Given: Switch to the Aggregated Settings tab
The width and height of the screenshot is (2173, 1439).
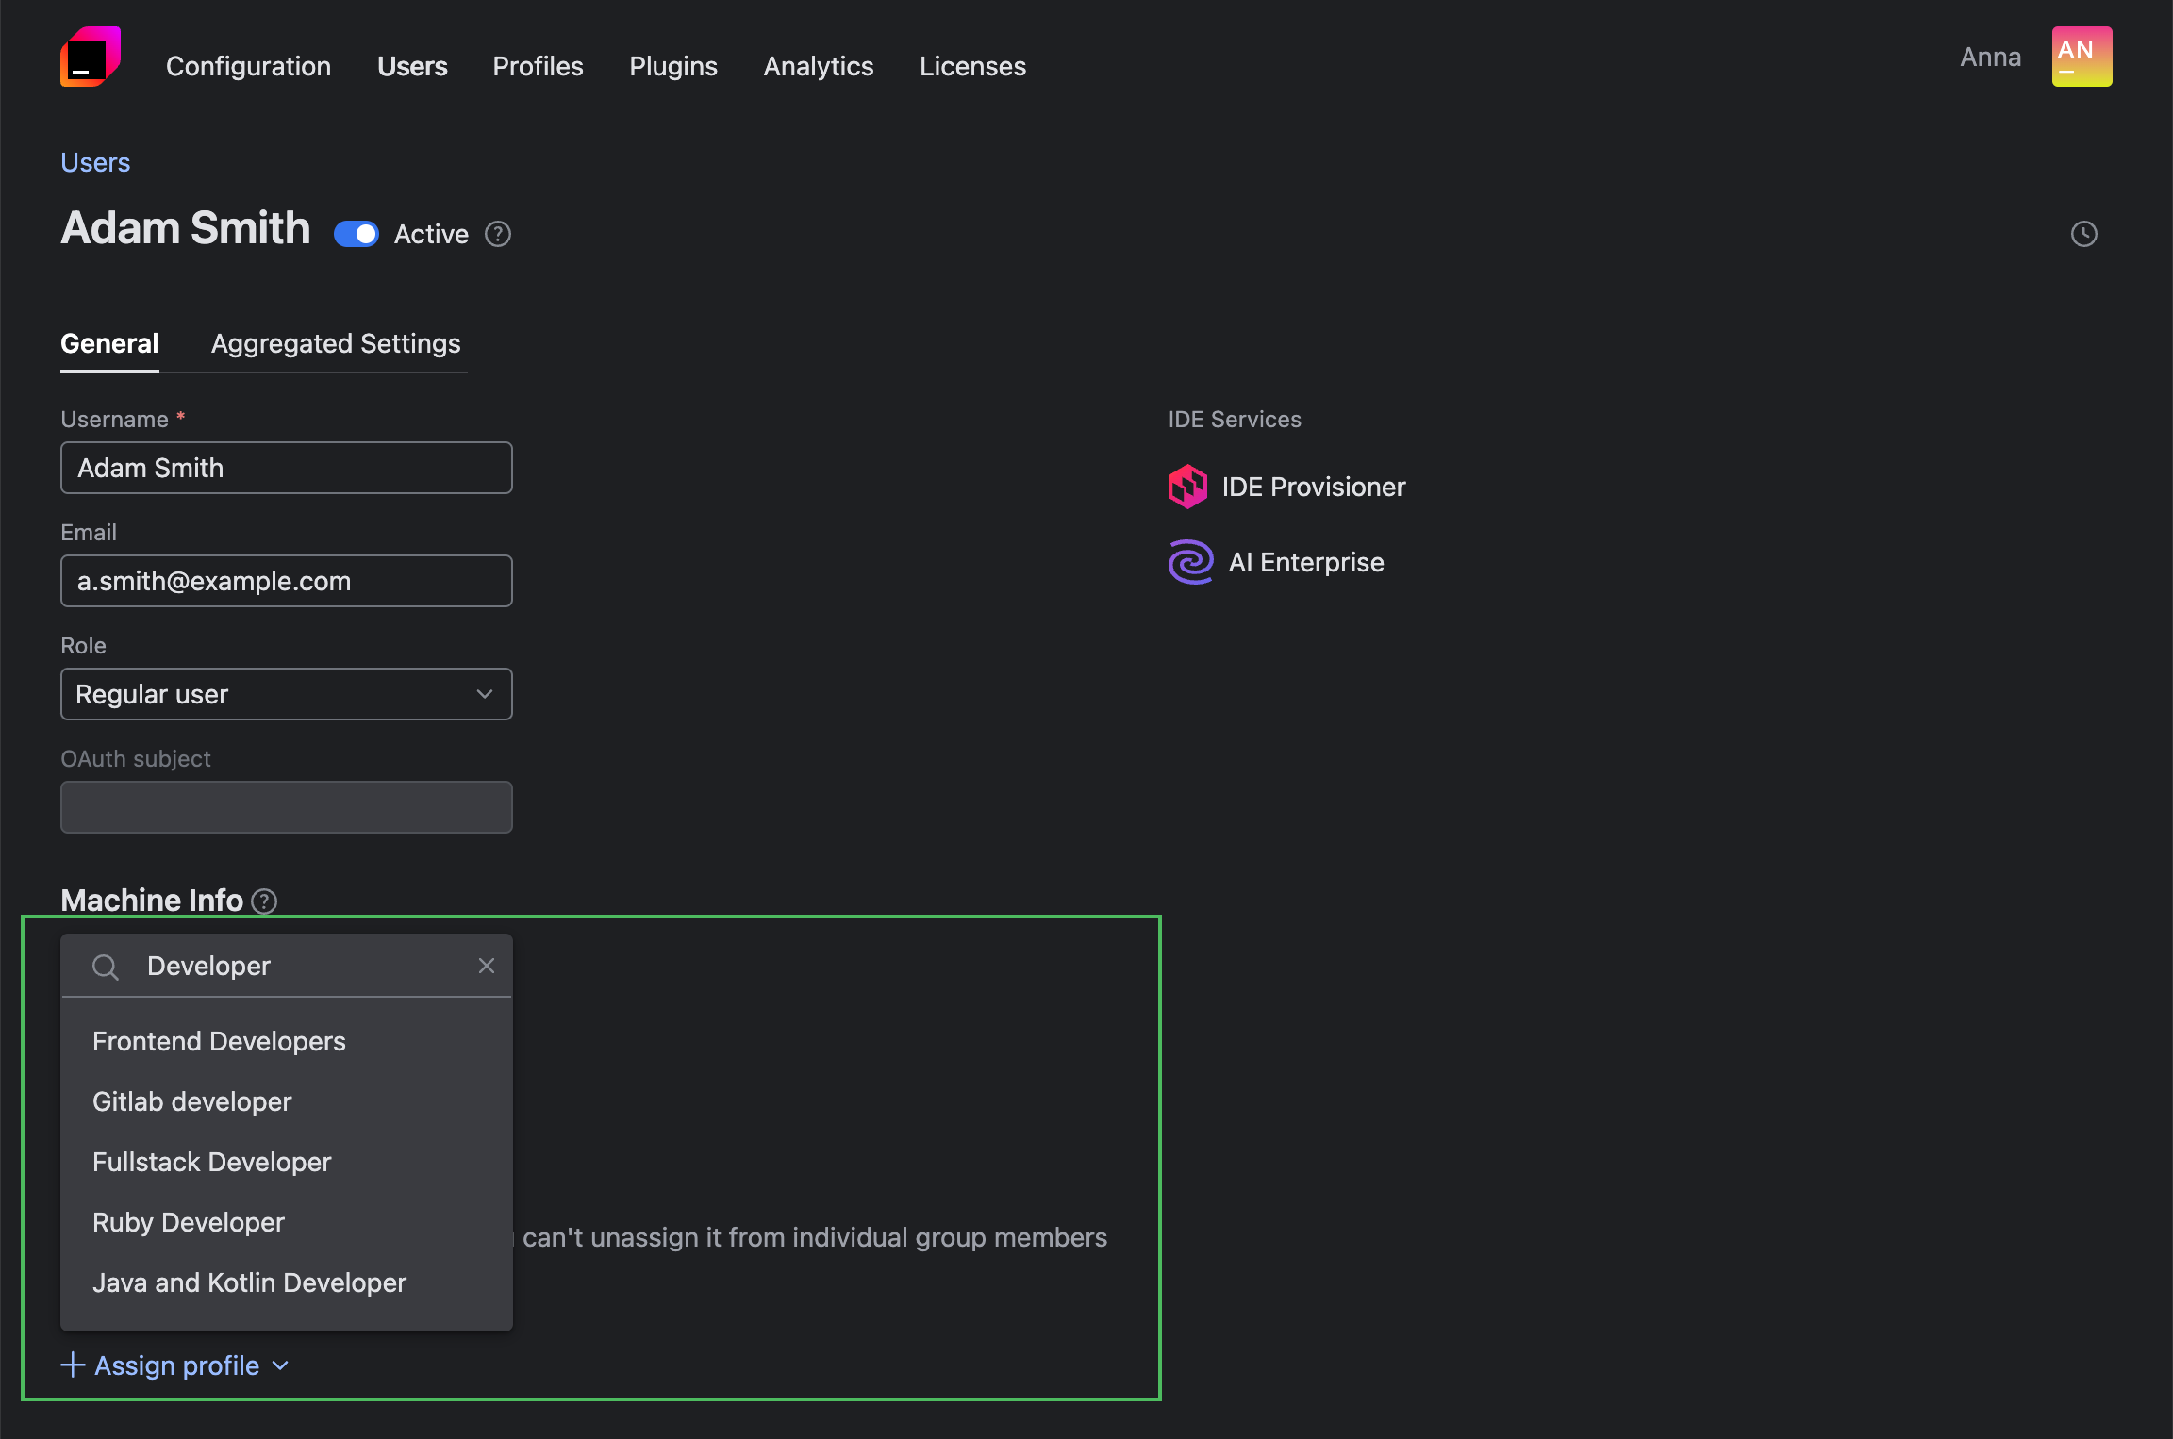Looking at the screenshot, I should [x=336, y=343].
